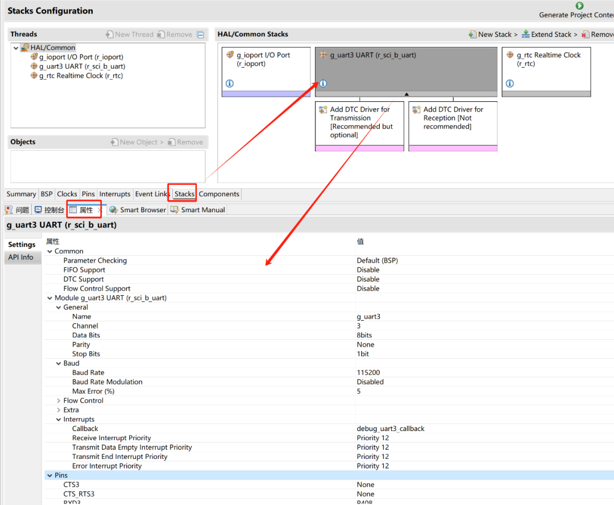Click the g_rtc module icon in Threads tree

[34, 76]
